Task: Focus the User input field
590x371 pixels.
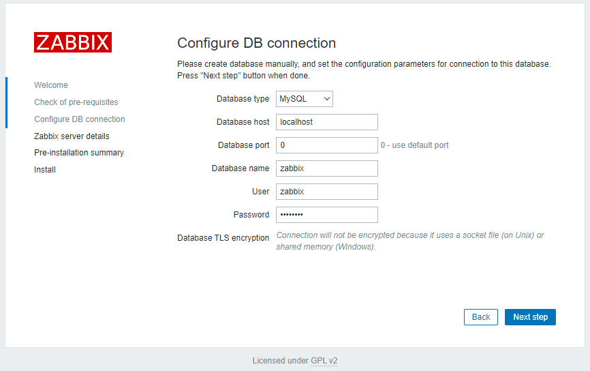Action: coord(326,192)
